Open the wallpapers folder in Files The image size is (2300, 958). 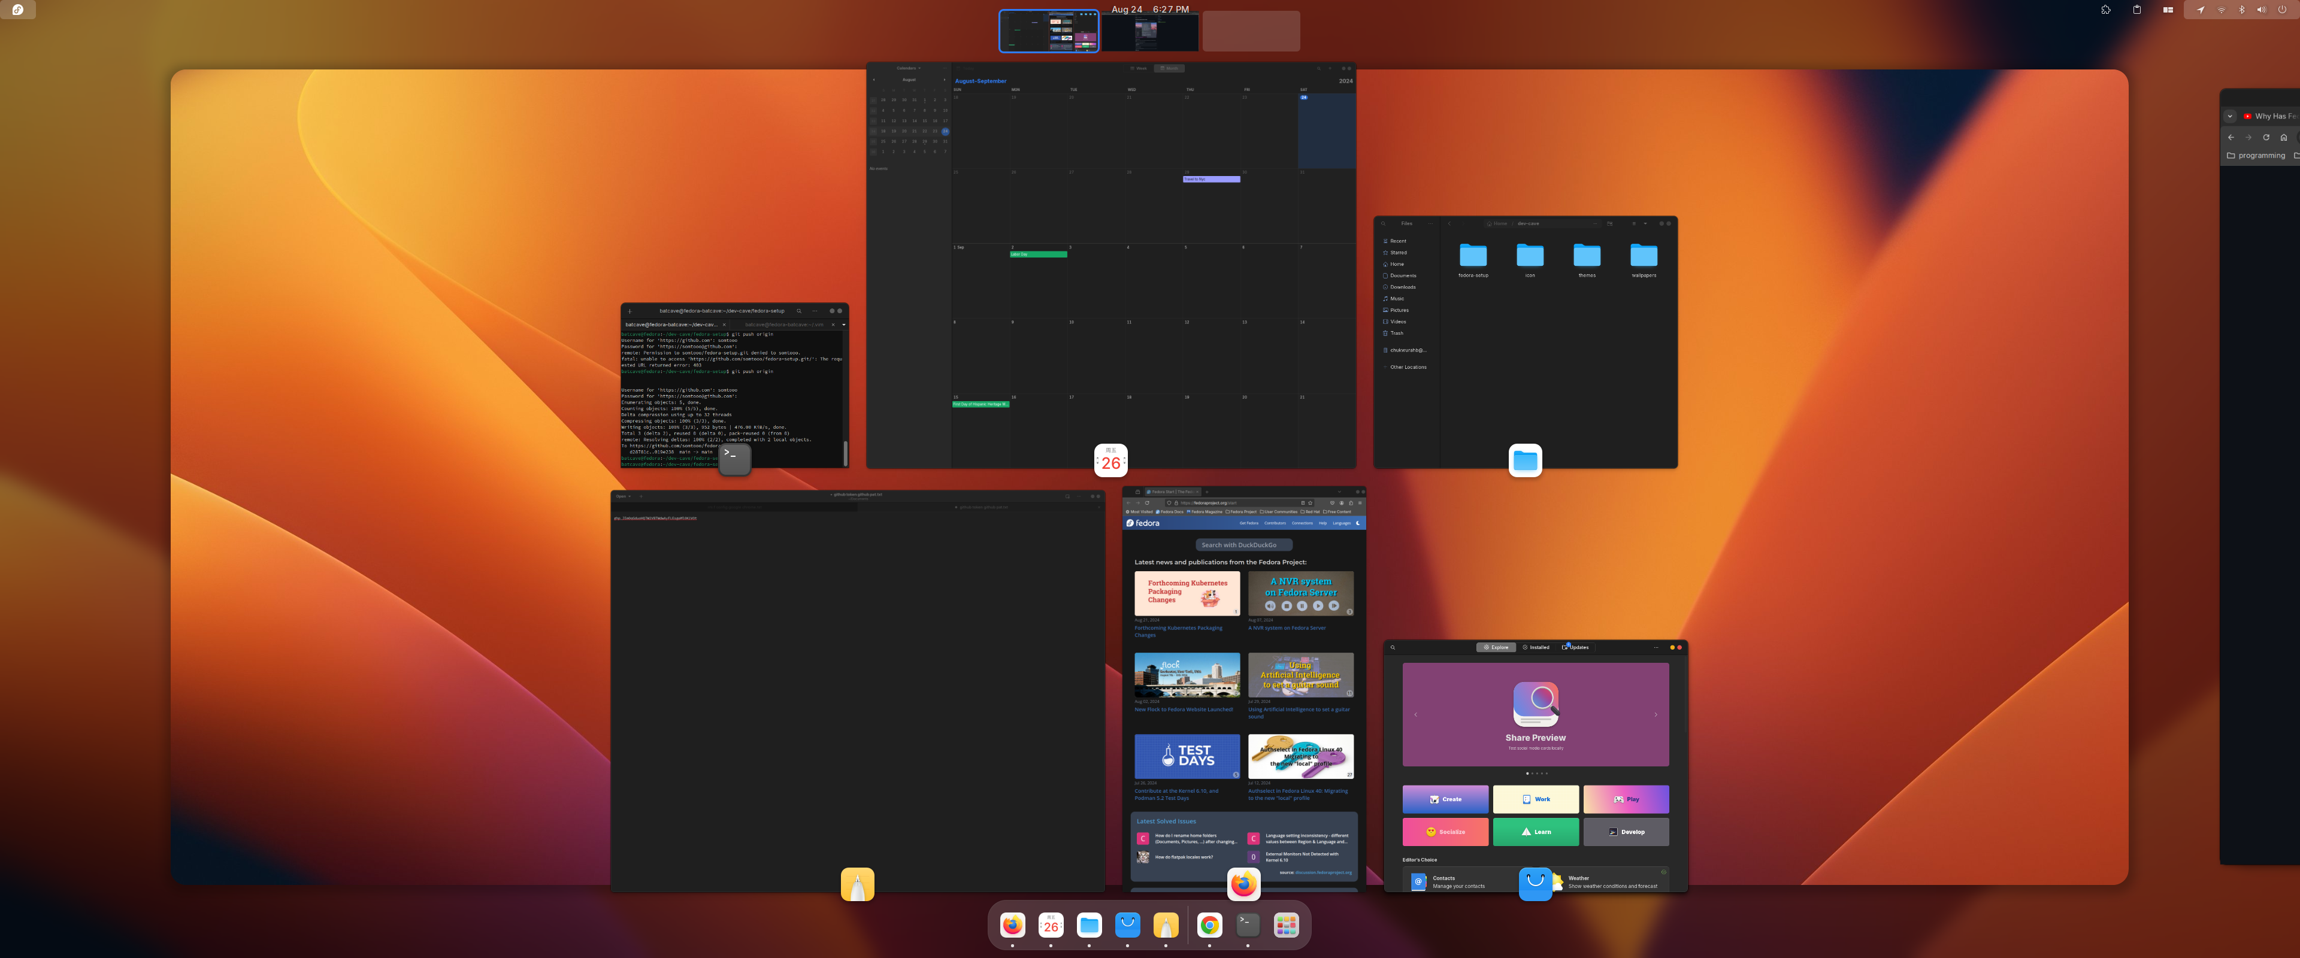1644,260
